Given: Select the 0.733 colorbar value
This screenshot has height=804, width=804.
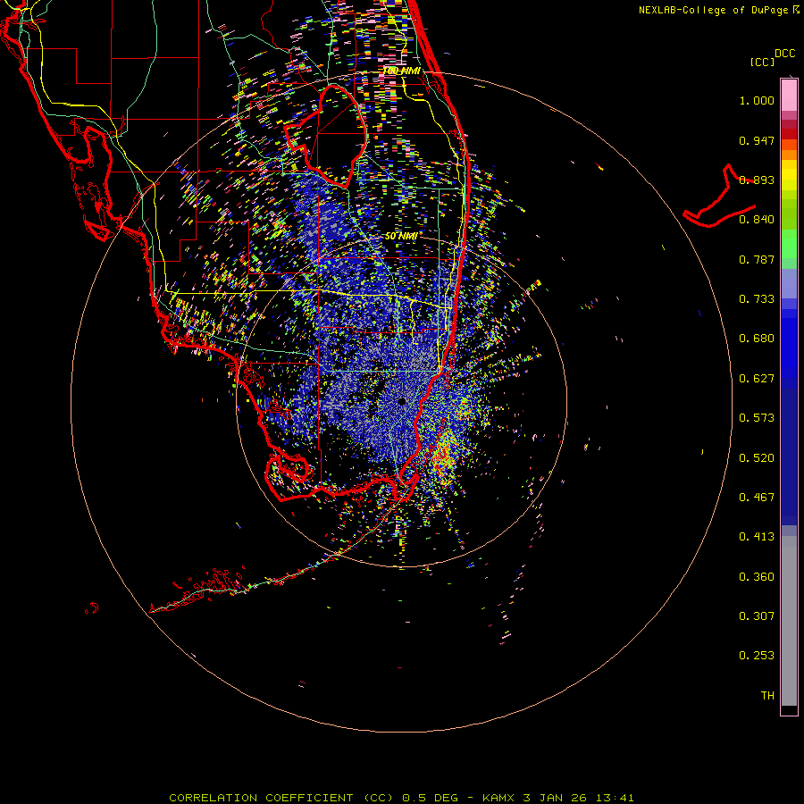Looking at the screenshot, I should [x=757, y=299].
